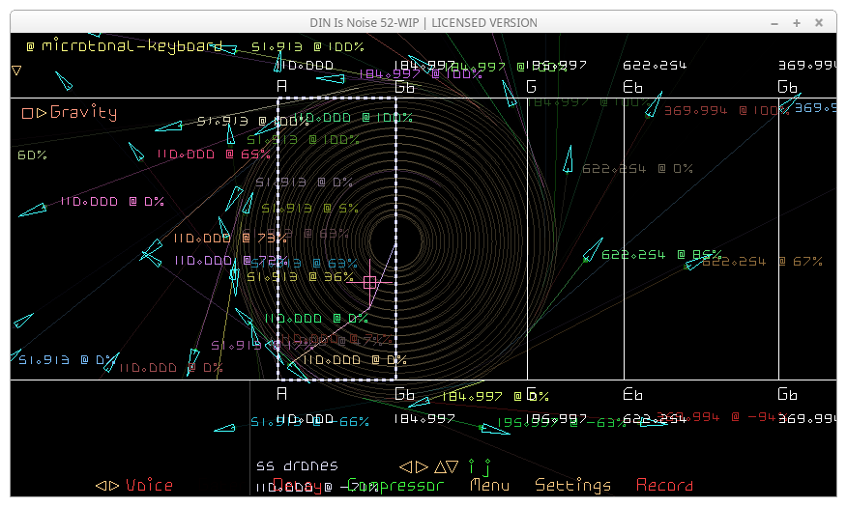Toggle the Voice output
Viewport: 847px width, 507px height.
click(149, 486)
